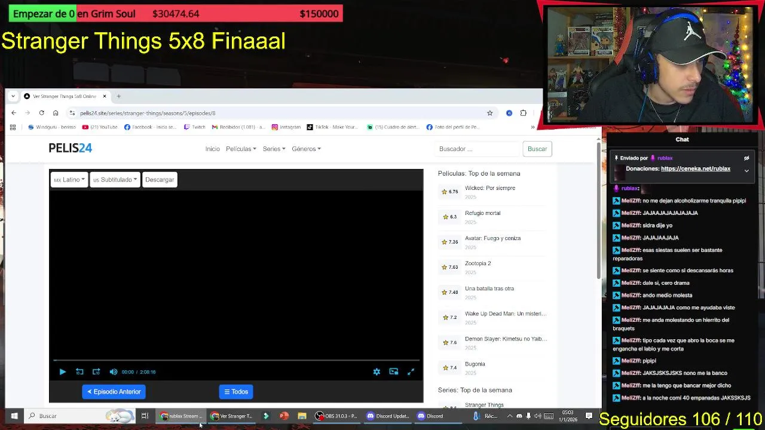Reload the browser page
Viewport: 765px width, 430px height.
[41, 113]
